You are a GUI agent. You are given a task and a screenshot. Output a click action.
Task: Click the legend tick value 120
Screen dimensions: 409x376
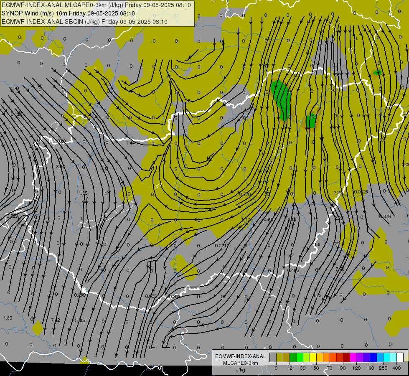pyautogui.click(x=357, y=368)
